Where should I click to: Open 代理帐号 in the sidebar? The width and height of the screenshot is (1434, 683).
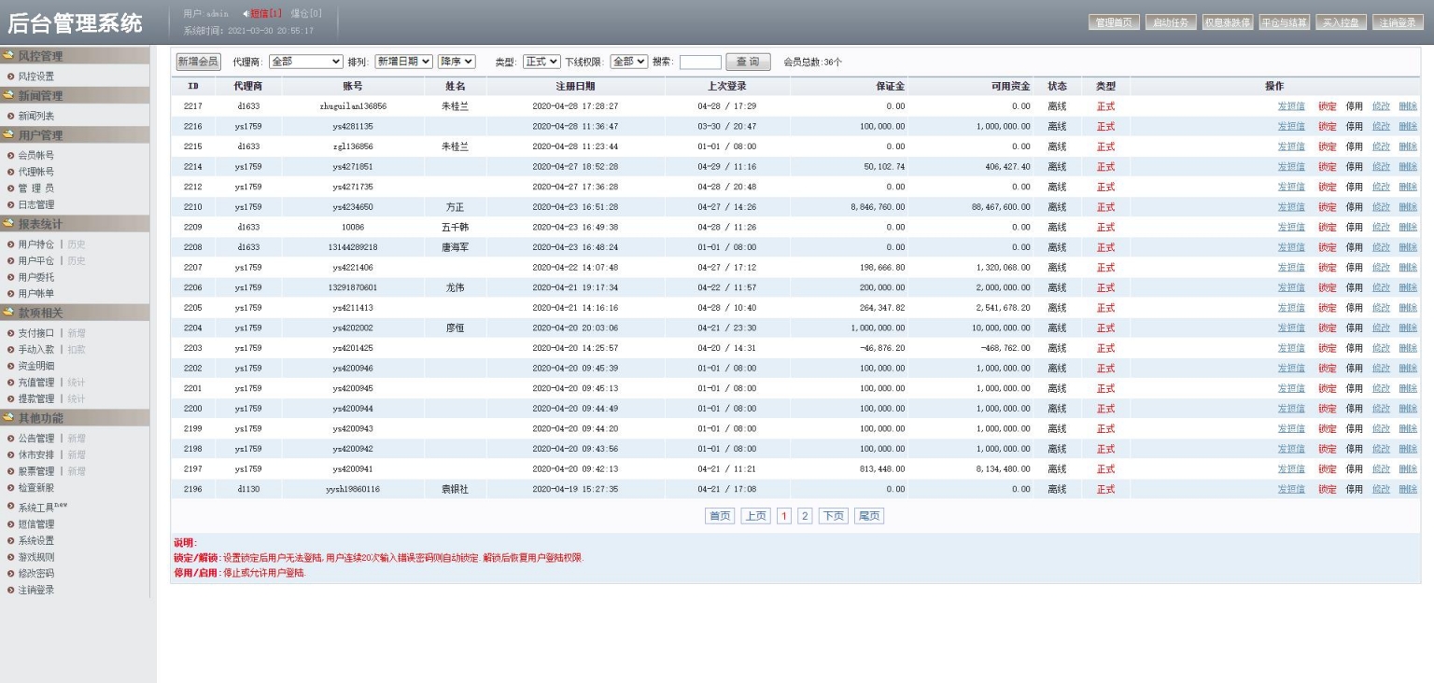point(36,172)
